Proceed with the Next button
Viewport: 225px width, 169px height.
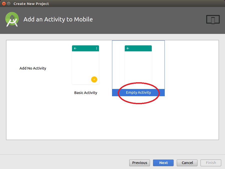coord(163,163)
